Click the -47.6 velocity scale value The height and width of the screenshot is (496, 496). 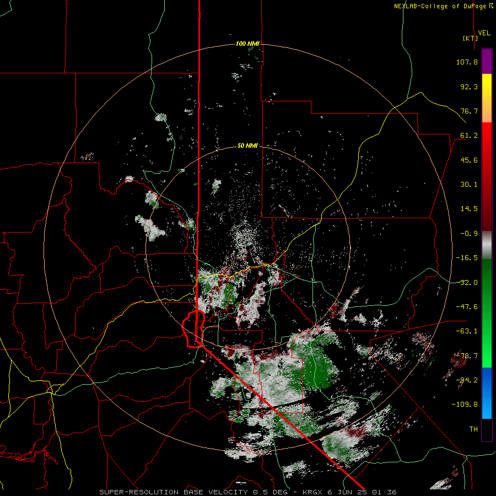[x=467, y=307]
